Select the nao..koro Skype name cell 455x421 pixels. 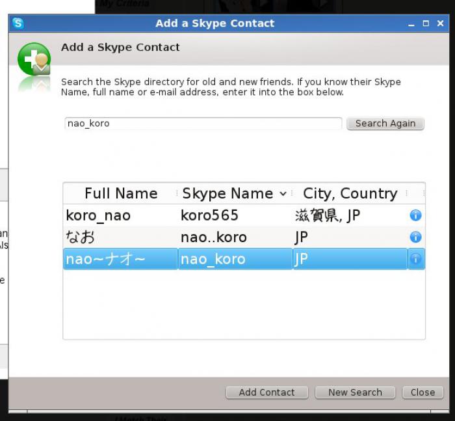pyautogui.click(x=235, y=237)
